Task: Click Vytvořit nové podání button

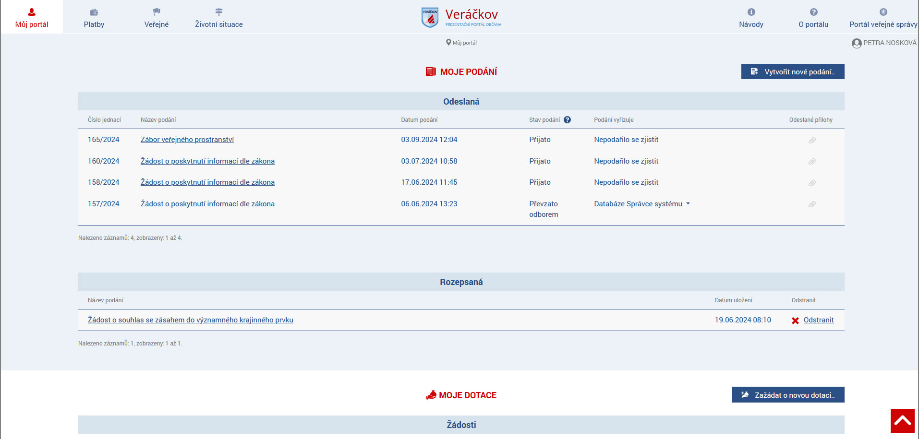Action: click(x=792, y=71)
